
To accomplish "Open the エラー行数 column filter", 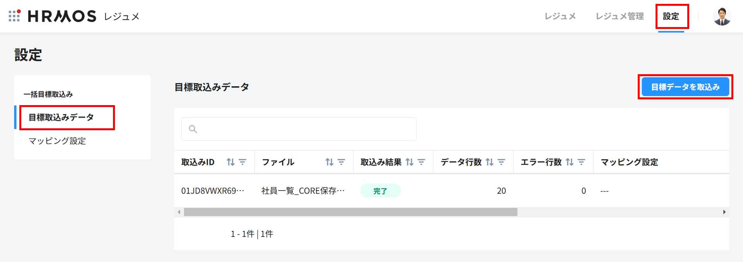I will 582,162.
